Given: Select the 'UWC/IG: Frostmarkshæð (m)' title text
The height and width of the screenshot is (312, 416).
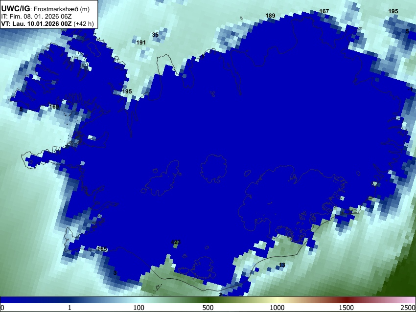Looking at the screenshot, I should click(x=46, y=9).
